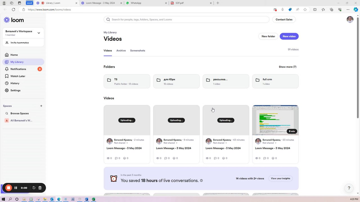360x202 pixels.
Task: Expand Not shared dropdown on 53 minutes video
Action: pos(269,143)
